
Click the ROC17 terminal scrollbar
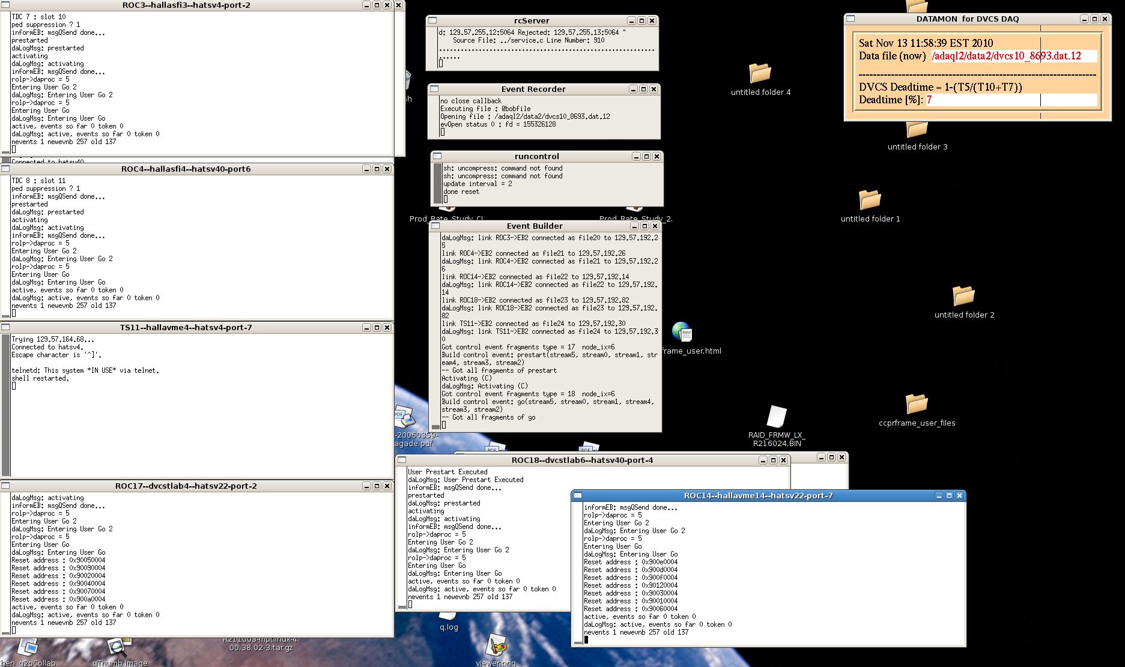click(x=6, y=564)
